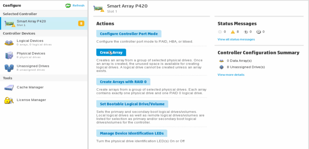This screenshot has height=149, width=309.
Task: Click the warning count '8' in Status Messages
Action: coord(238,32)
